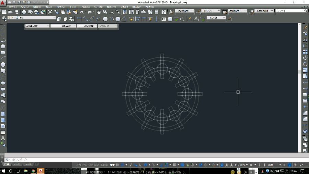Viewport: 309px width, 174px height.
Task: Click the Center Mark icon
Action: (x=170, y=19)
